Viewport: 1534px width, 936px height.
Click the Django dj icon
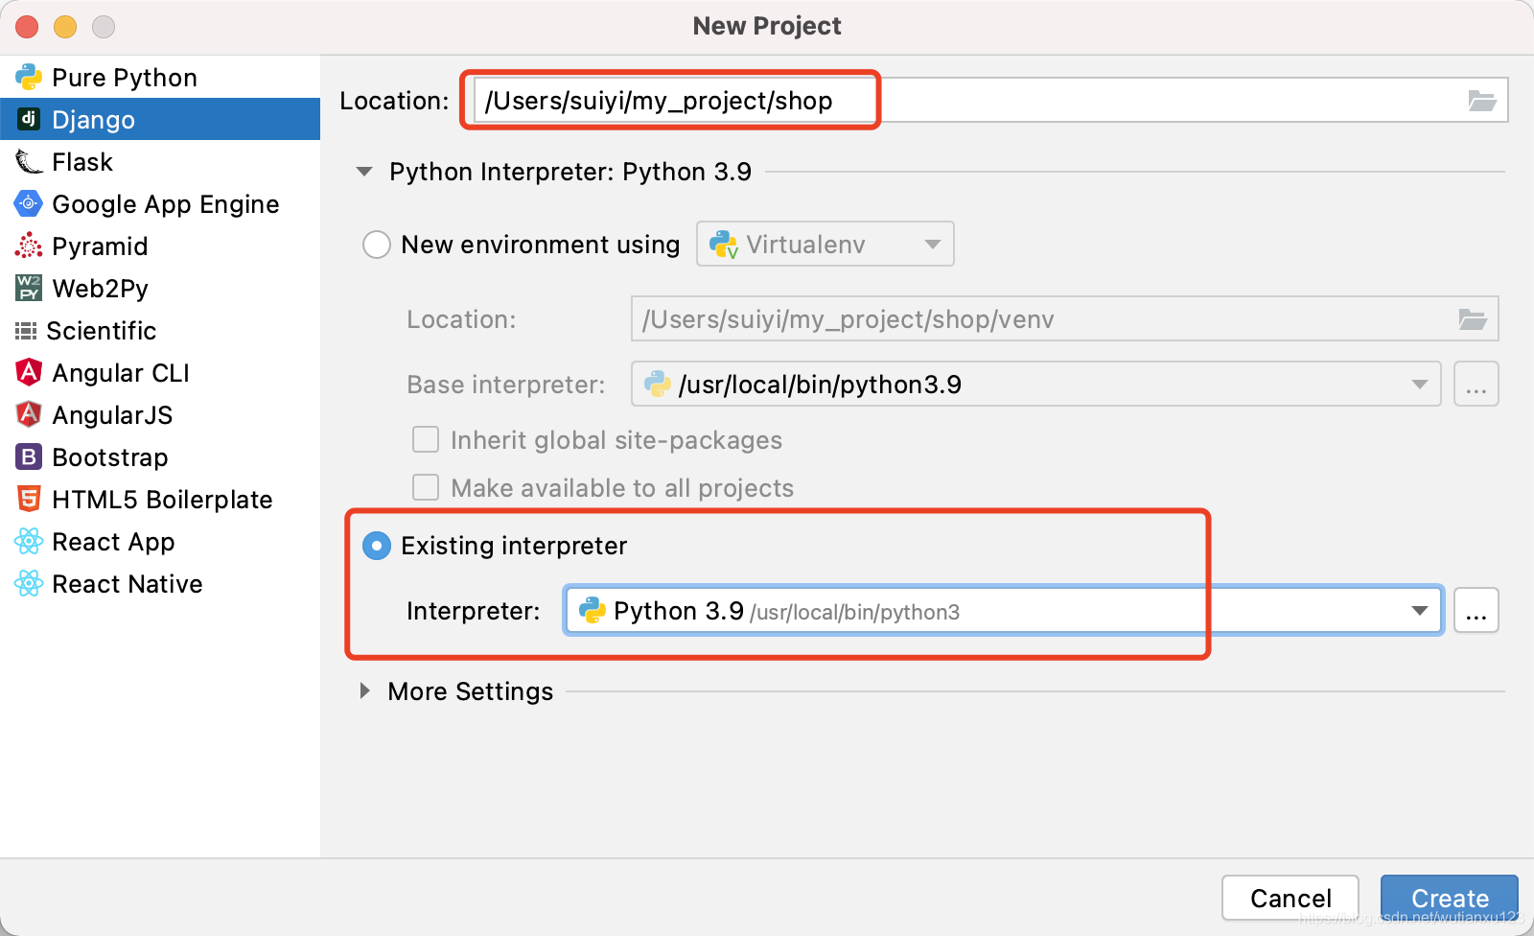29,119
